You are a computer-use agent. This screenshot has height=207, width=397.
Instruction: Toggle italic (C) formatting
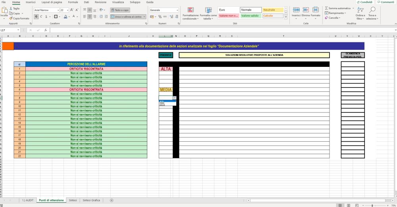[x=41, y=17]
